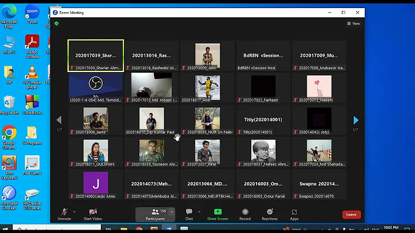Open Adobe Acrobat desktop shortcut
Screen dimensions: 415x233
click(32, 46)
